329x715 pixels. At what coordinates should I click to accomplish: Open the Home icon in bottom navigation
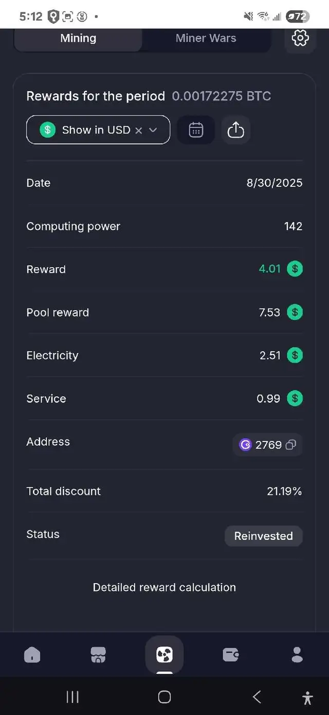[32, 654]
